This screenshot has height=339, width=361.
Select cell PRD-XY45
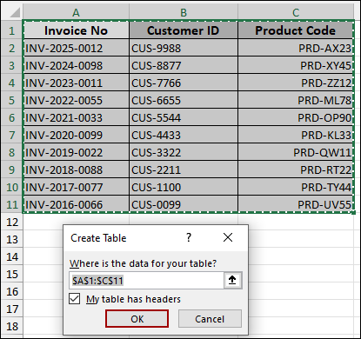296,65
